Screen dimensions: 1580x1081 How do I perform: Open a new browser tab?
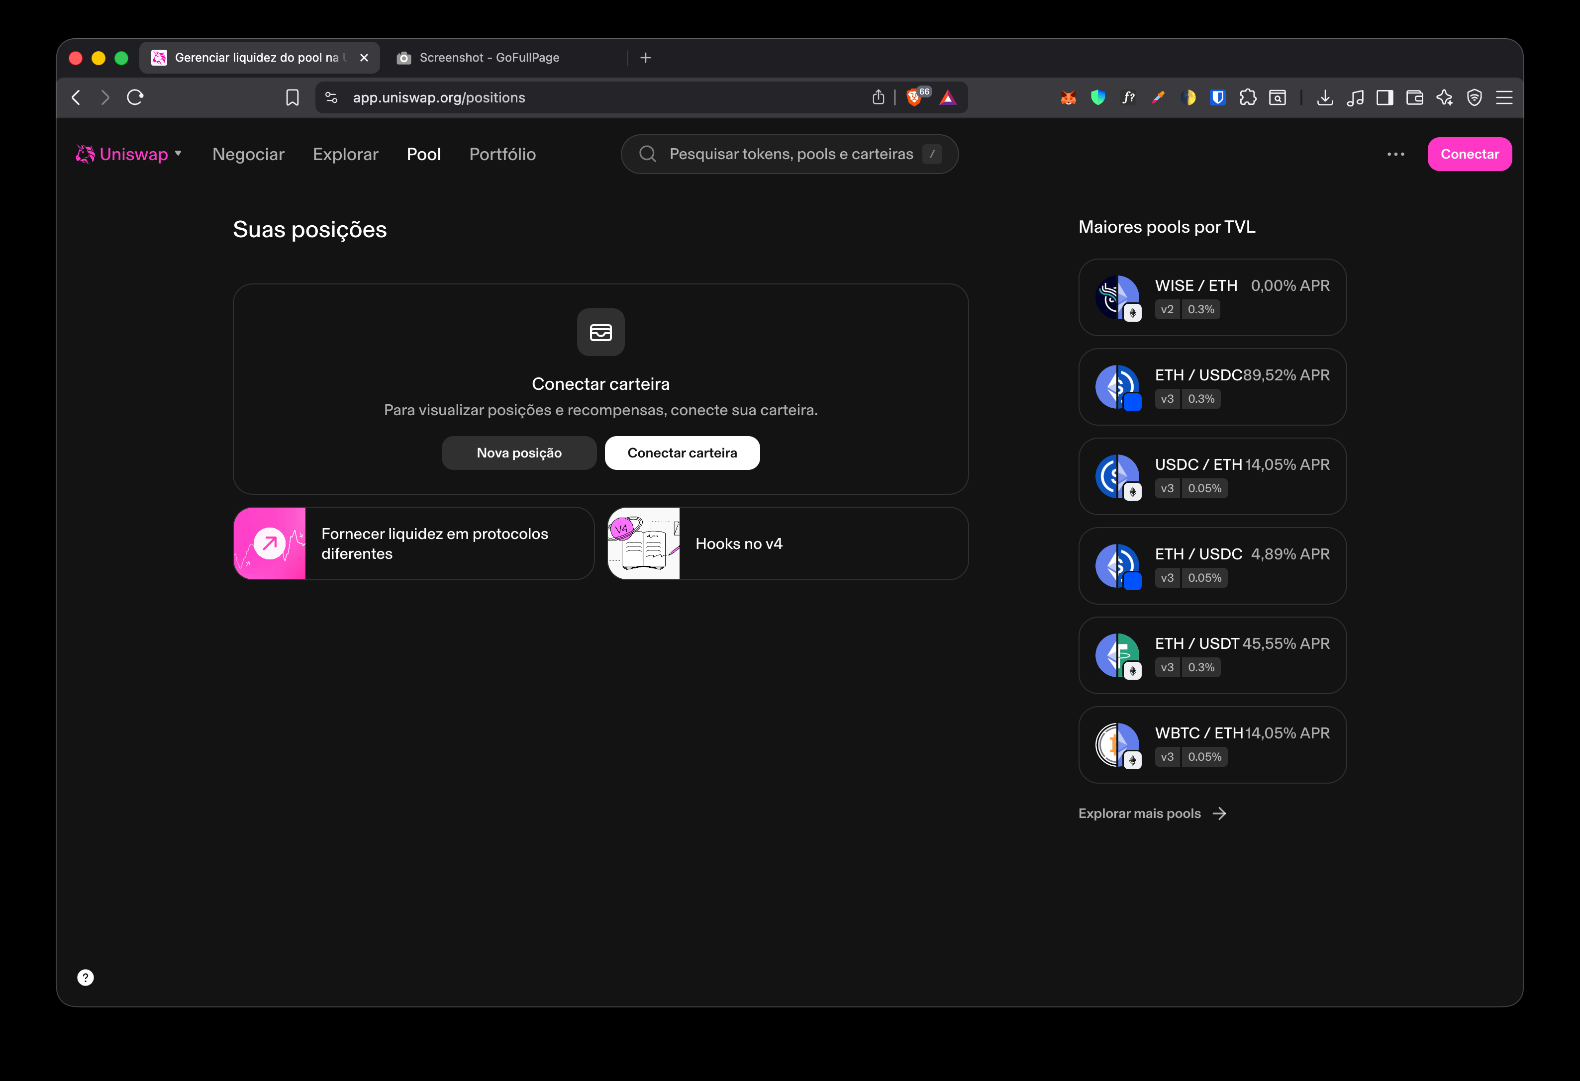click(x=646, y=58)
